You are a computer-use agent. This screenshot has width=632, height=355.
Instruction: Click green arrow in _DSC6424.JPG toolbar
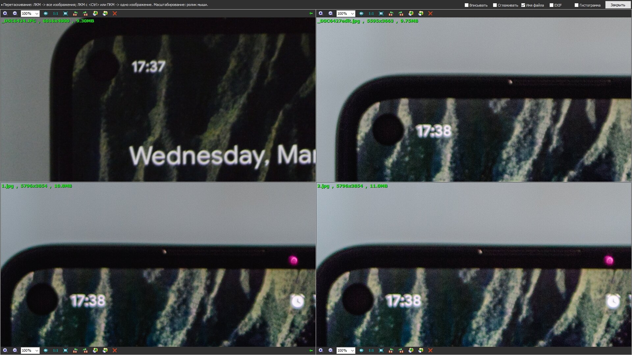click(x=311, y=13)
